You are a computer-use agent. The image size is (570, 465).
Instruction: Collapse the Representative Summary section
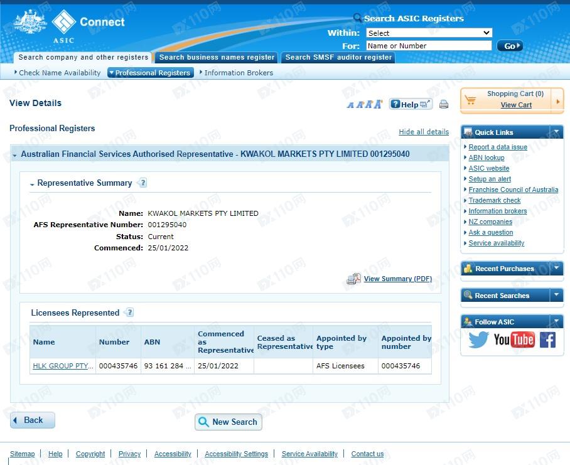[32, 184]
